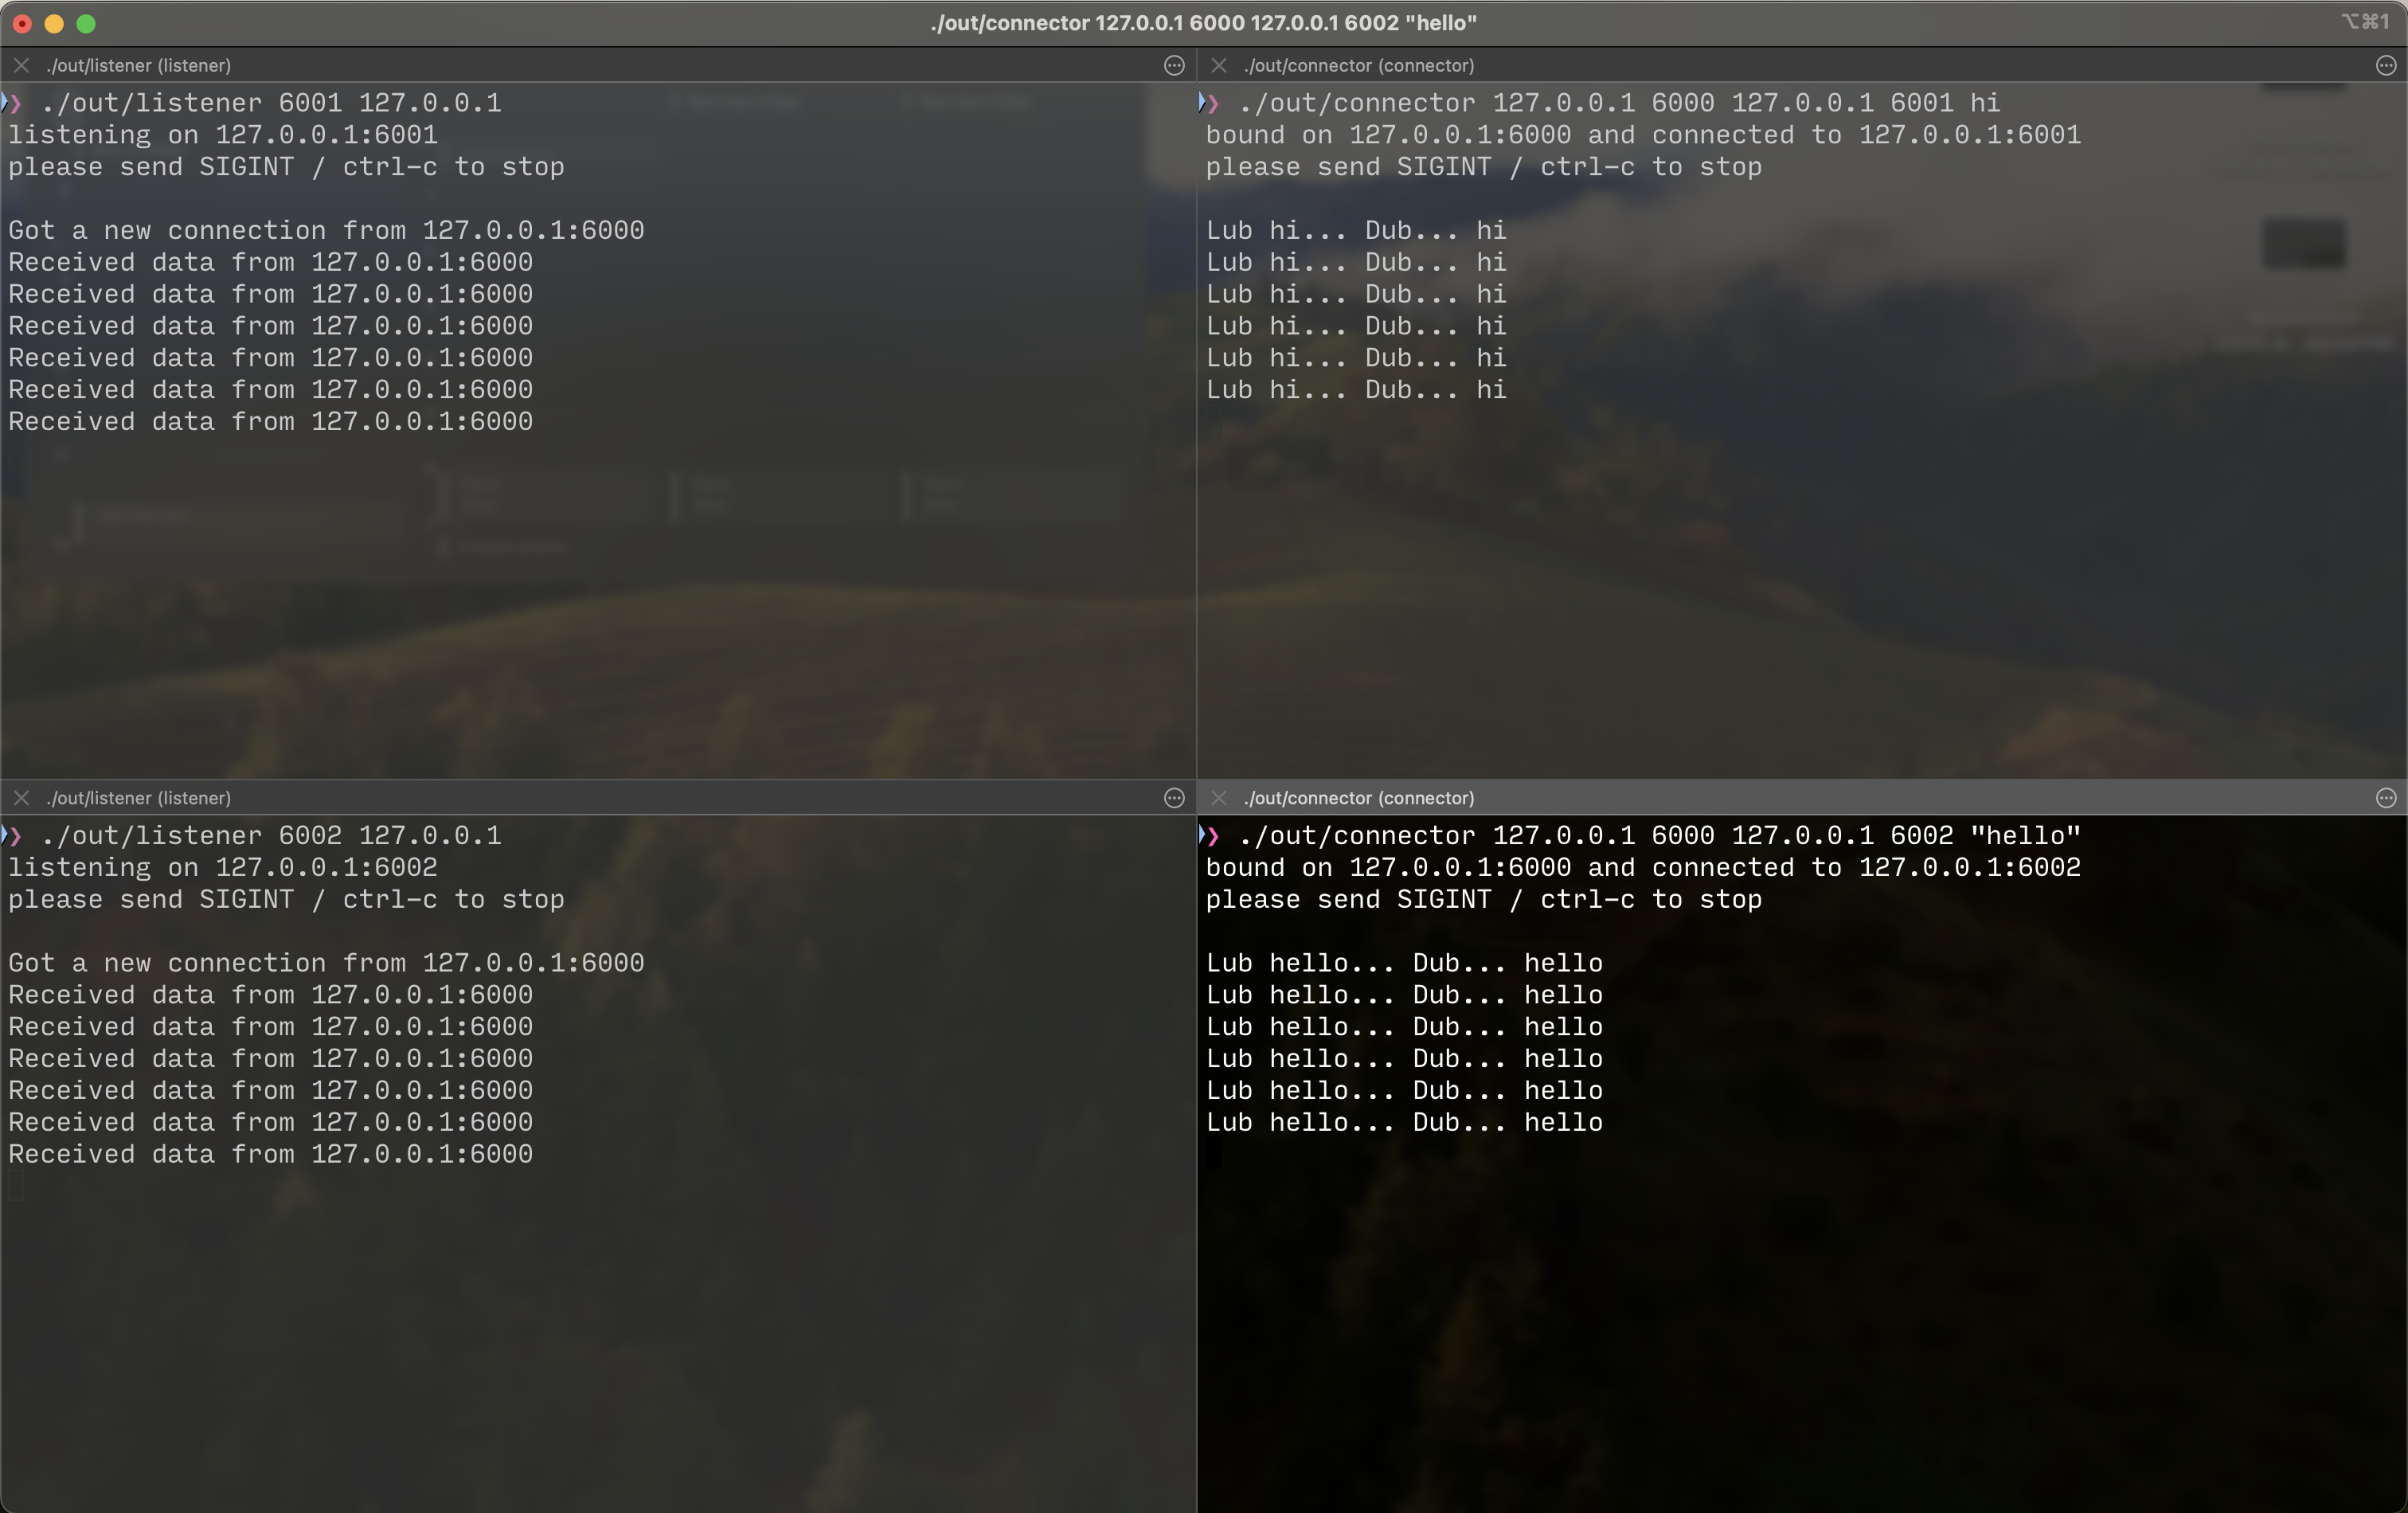Viewport: 2408px width, 1513px height.
Task: Click text 'connected to 127.0.0.1:6002' line
Action: click(1643, 868)
